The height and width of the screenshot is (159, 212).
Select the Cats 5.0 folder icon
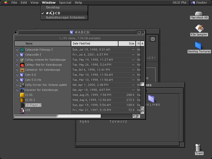point(22,75)
